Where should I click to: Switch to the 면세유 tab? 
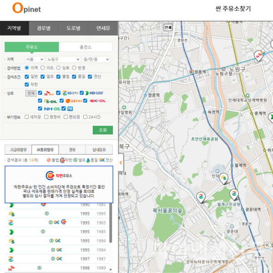coord(103,28)
